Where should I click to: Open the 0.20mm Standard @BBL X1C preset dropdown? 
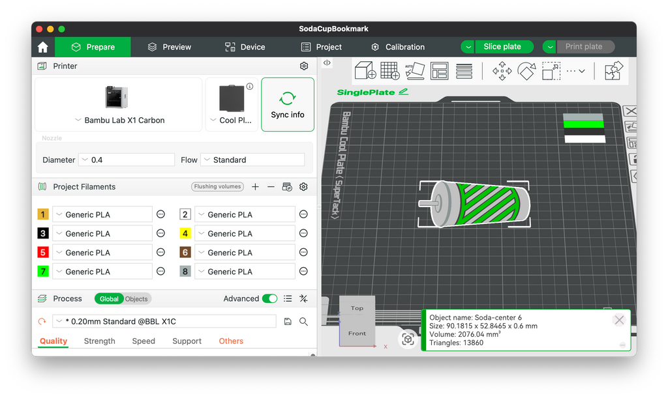tap(164, 322)
